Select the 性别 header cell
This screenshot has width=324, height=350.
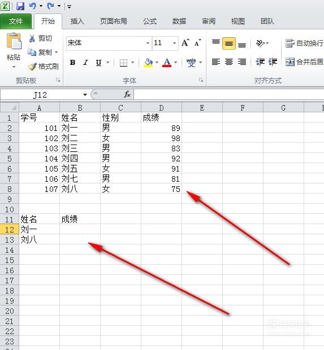coord(120,117)
